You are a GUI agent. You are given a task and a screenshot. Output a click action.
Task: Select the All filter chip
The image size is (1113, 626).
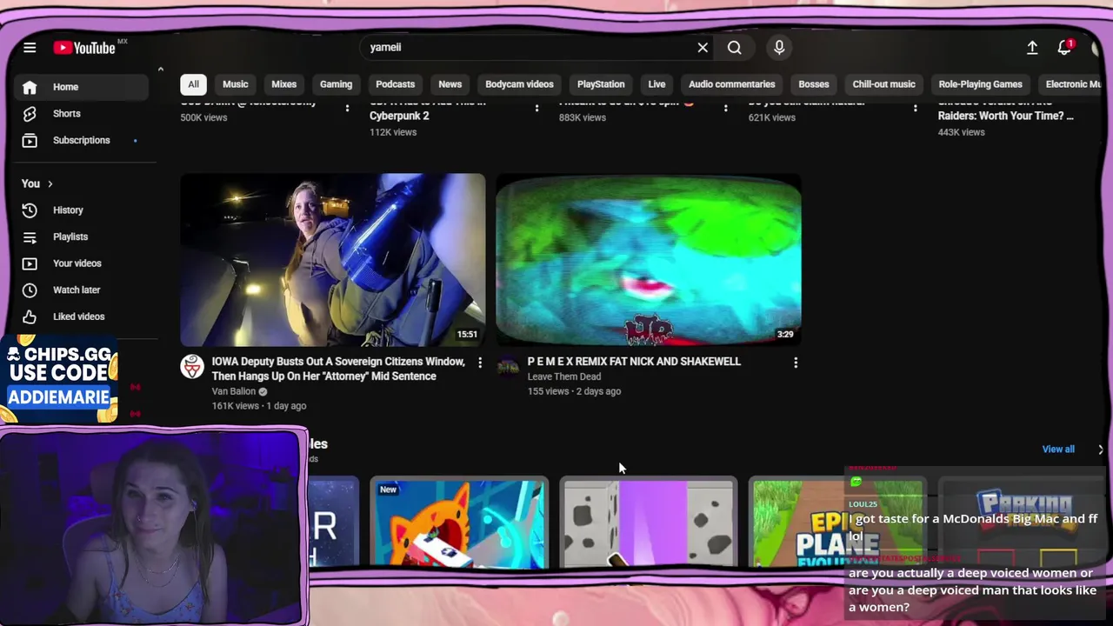point(193,84)
